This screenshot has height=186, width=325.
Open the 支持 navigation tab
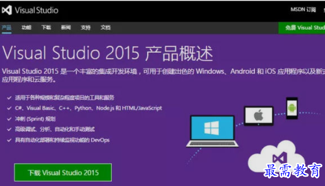point(85,27)
